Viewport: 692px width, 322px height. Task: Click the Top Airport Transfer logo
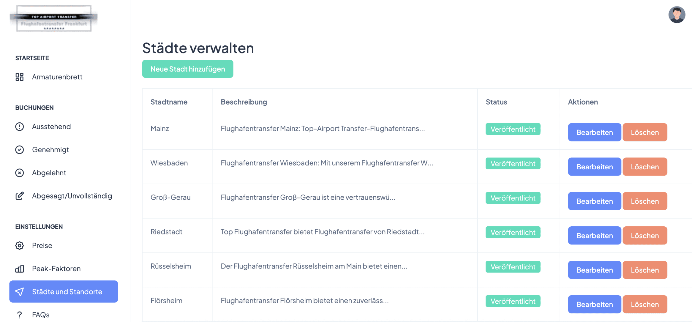tap(54, 19)
